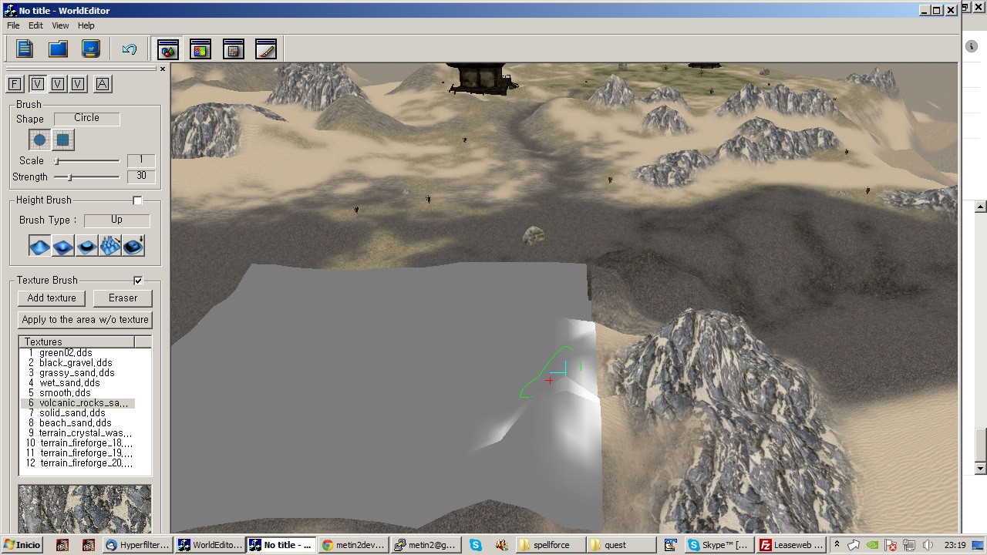
Task: Click the volcanic rock texture preview thumbnail
Action: (x=85, y=509)
